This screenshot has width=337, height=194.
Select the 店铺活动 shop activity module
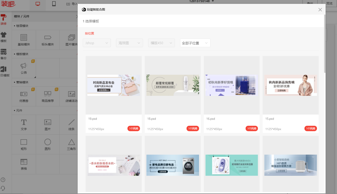(x=71, y=96)
